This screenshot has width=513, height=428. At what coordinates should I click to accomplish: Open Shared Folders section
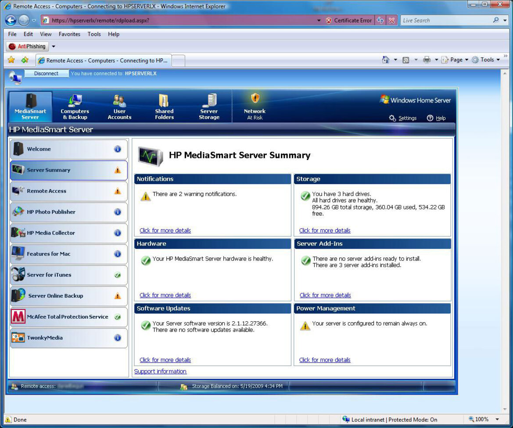(x=164, y=106)
